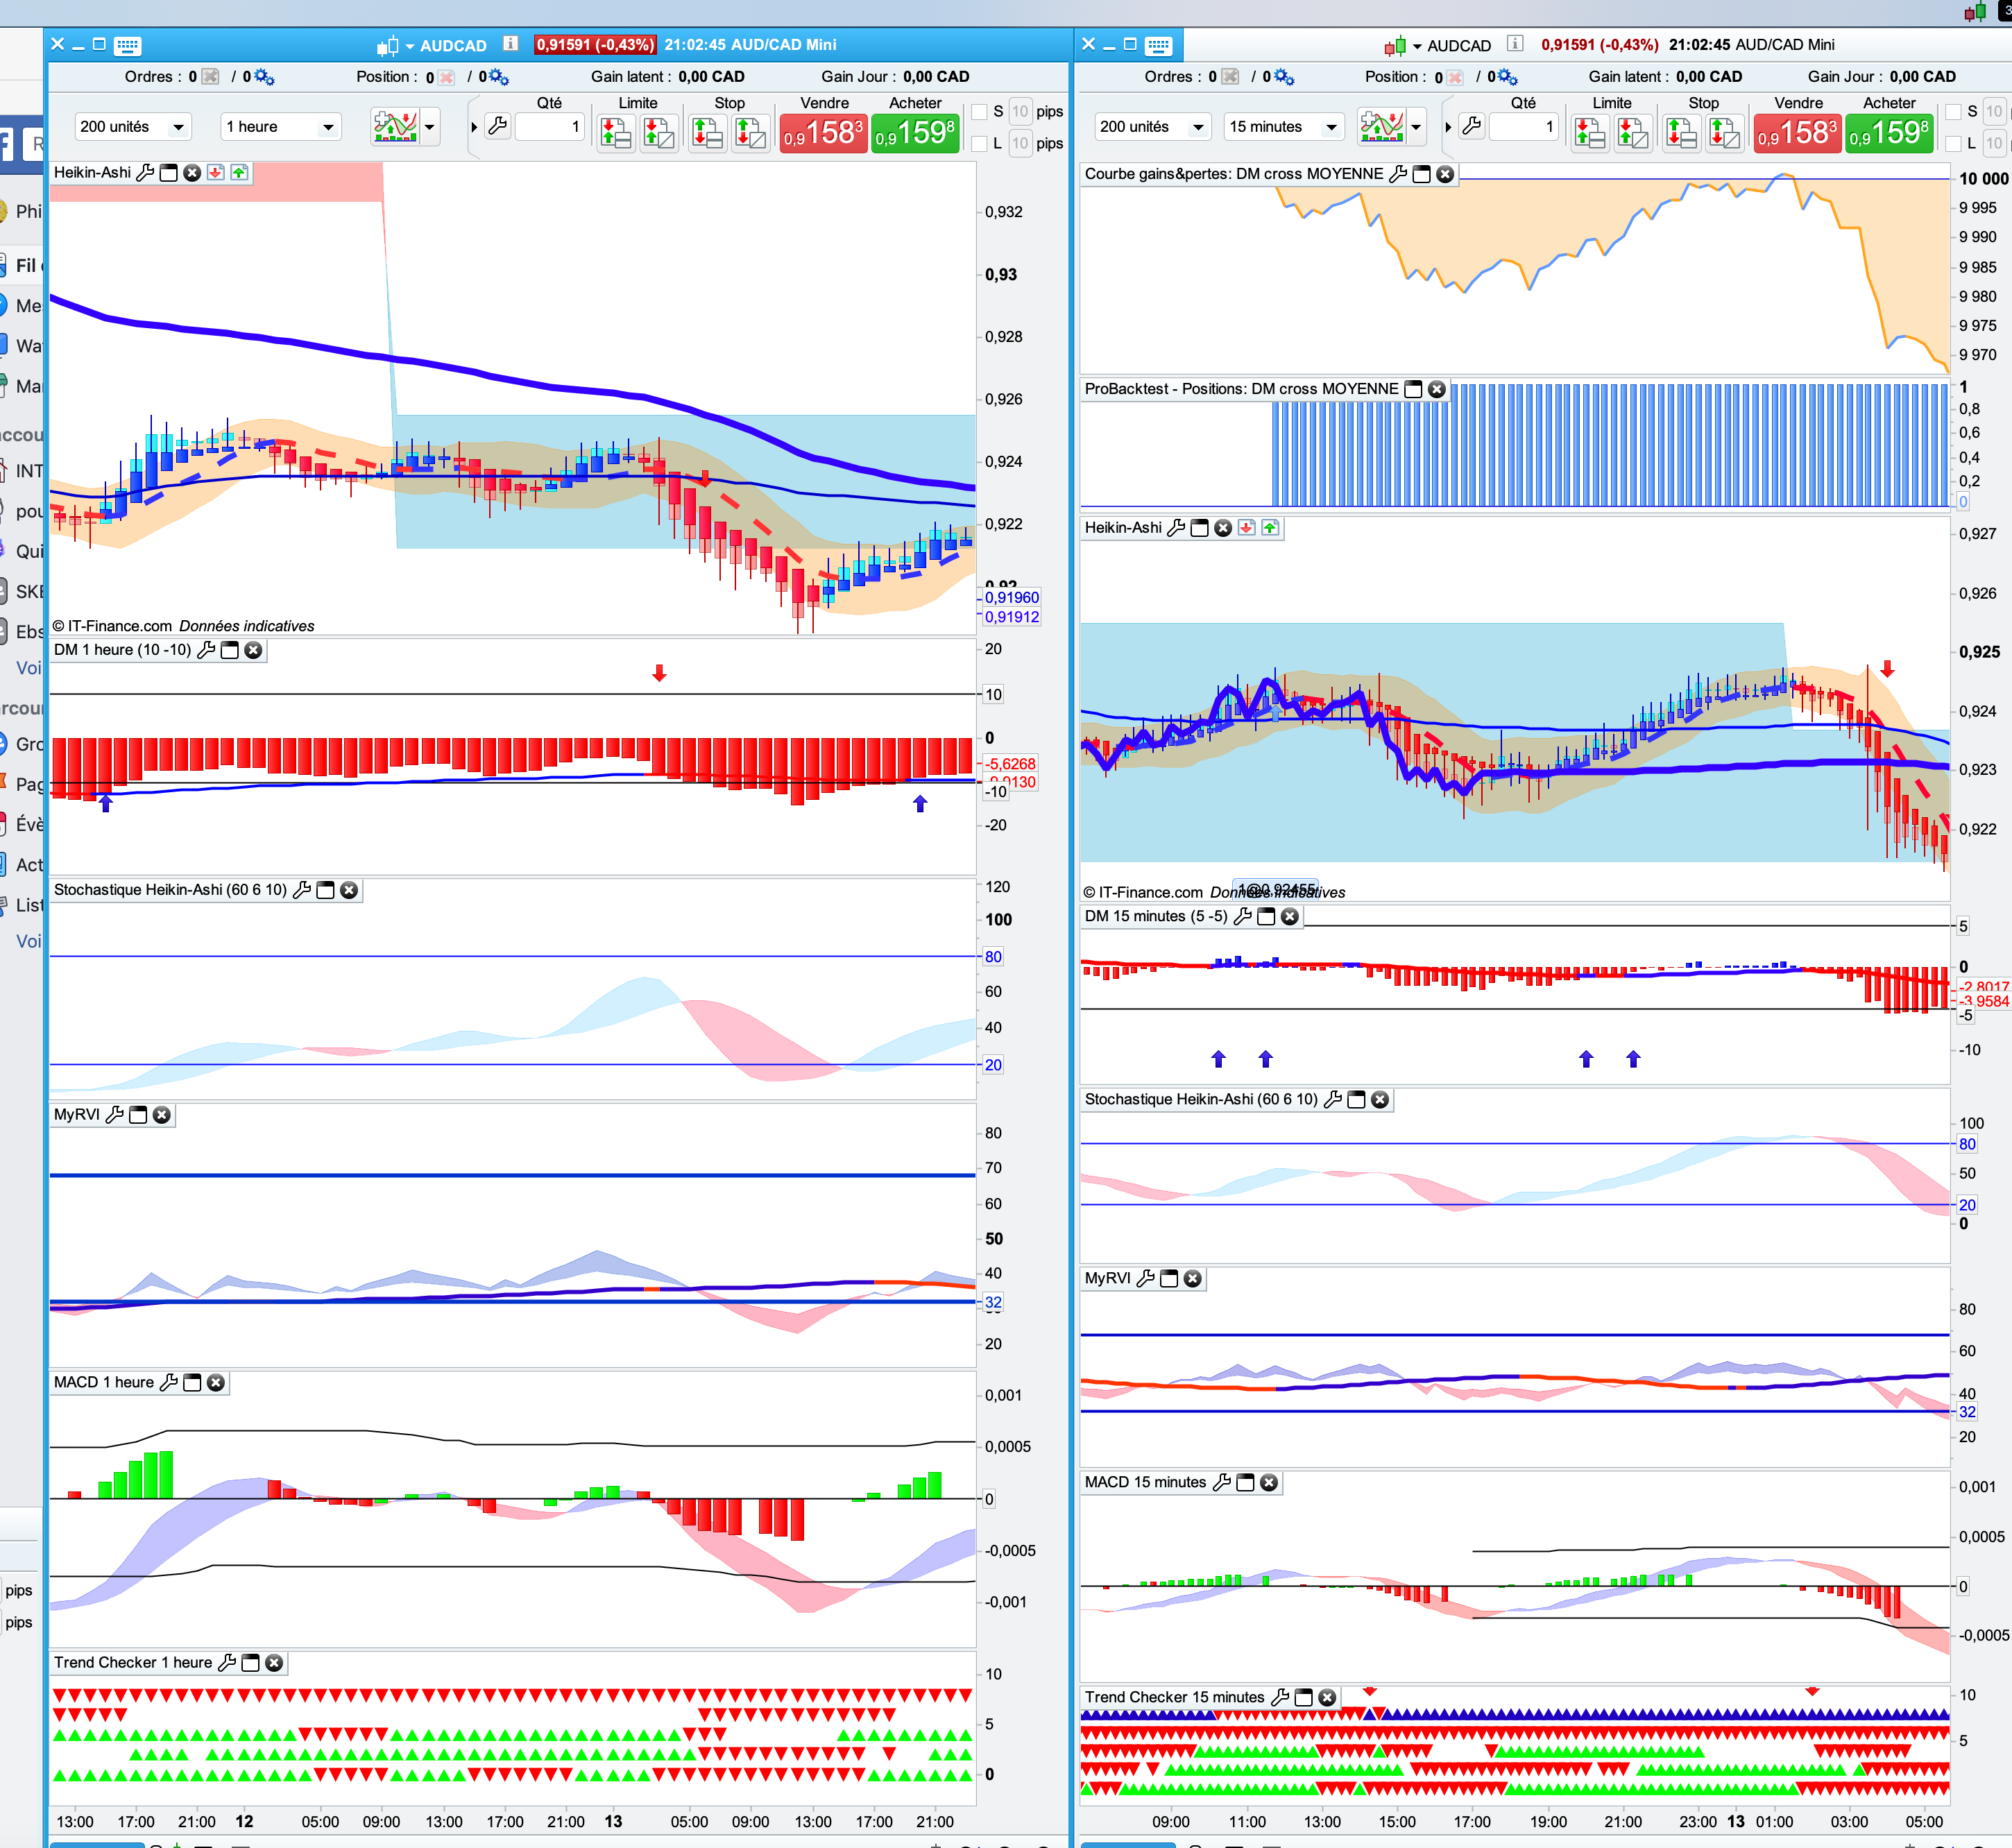
Task: Open the Stochastique Heikin-Ashi settings wrench in the left chart
Action: point(302,890)
